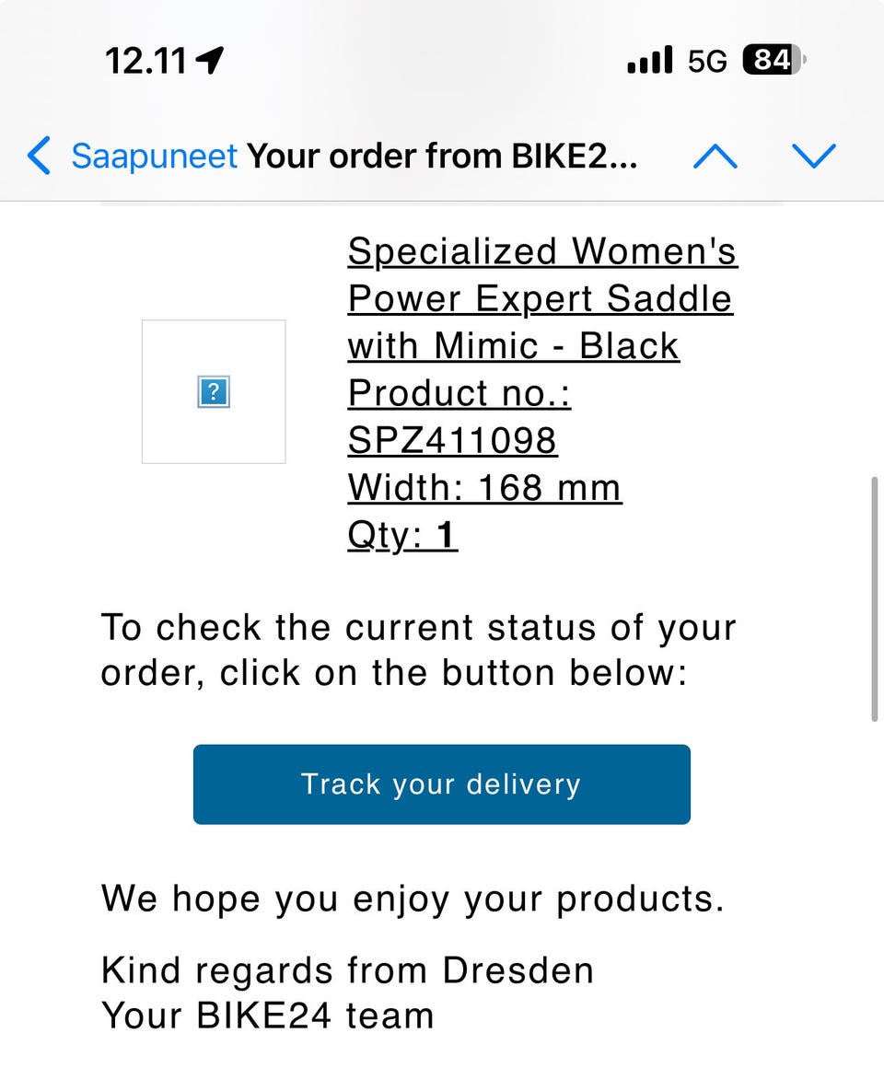Tap the Qty: 1 link
This screenshot has width=884, height=1091.
tap(402, 535)
